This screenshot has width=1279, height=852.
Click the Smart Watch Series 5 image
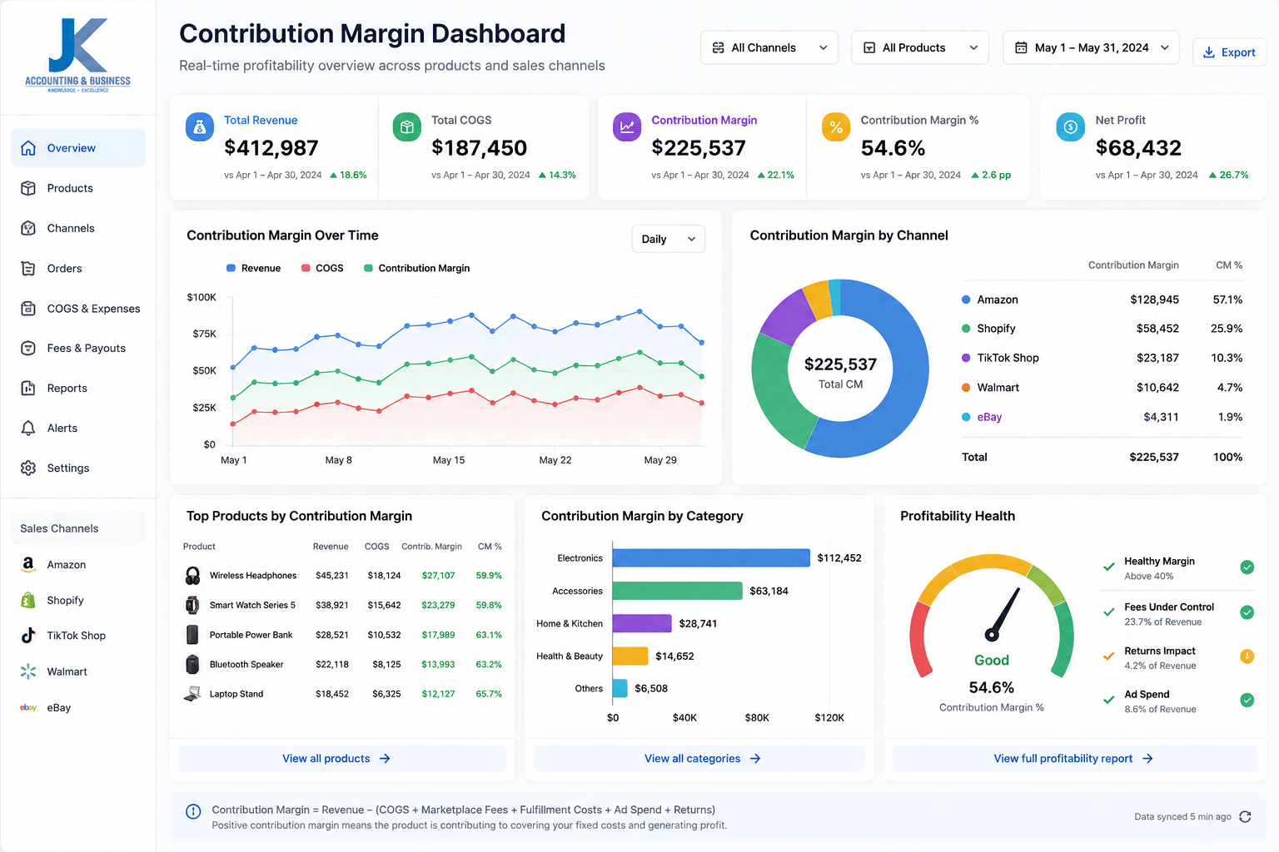coord(192,605)
